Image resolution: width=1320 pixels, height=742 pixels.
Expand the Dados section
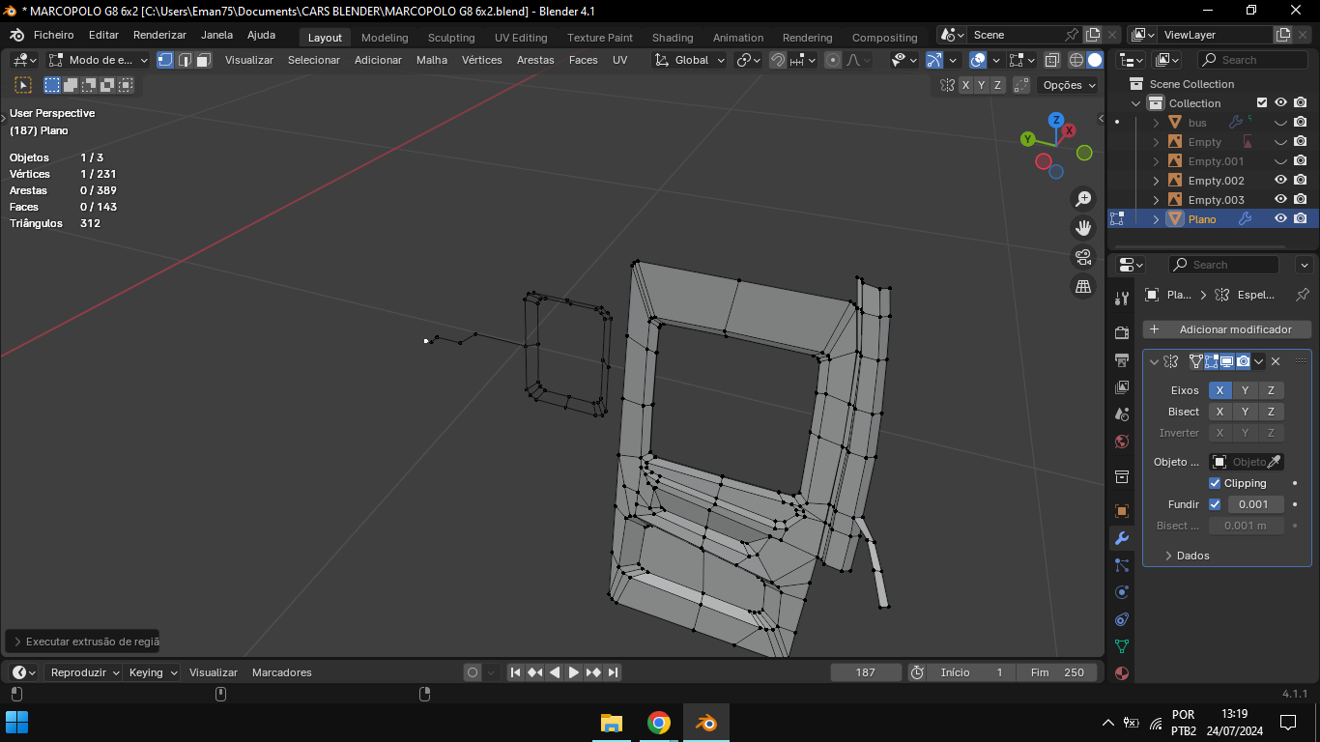(1168, 556)
